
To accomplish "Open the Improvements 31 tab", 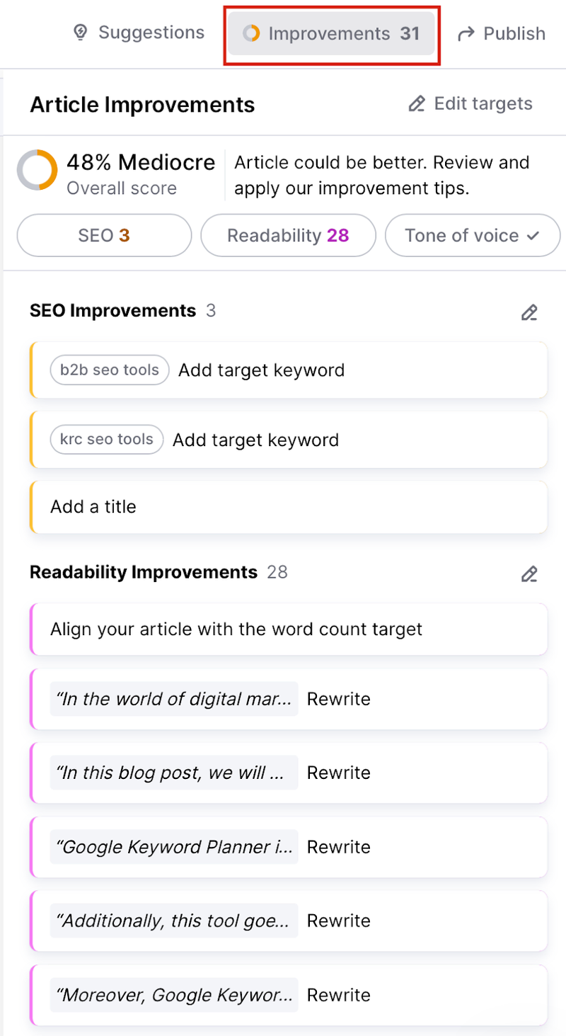I will tap(331, 33).
